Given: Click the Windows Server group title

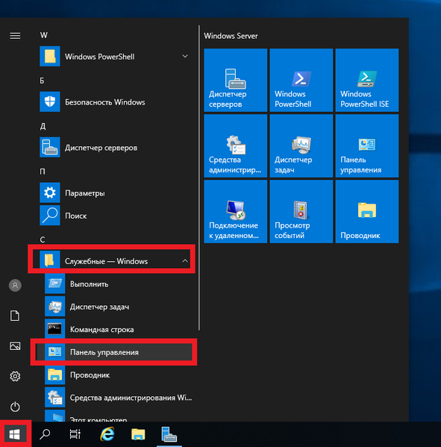Looking at the screenshot, I should coord(231,36).
